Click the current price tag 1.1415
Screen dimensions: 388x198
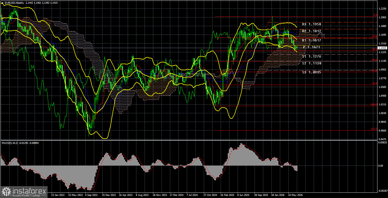[x=382, y=48]
